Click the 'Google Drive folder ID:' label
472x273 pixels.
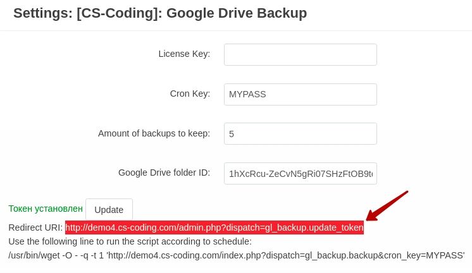164,173
